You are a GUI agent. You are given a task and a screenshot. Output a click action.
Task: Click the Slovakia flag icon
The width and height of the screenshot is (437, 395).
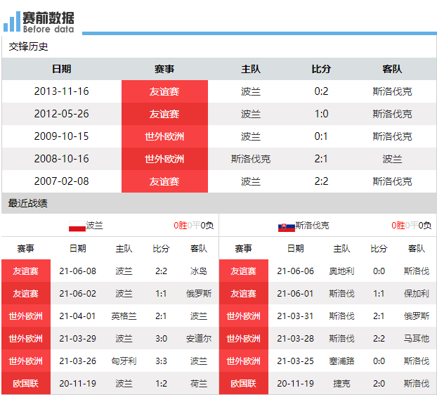(287, 226)
